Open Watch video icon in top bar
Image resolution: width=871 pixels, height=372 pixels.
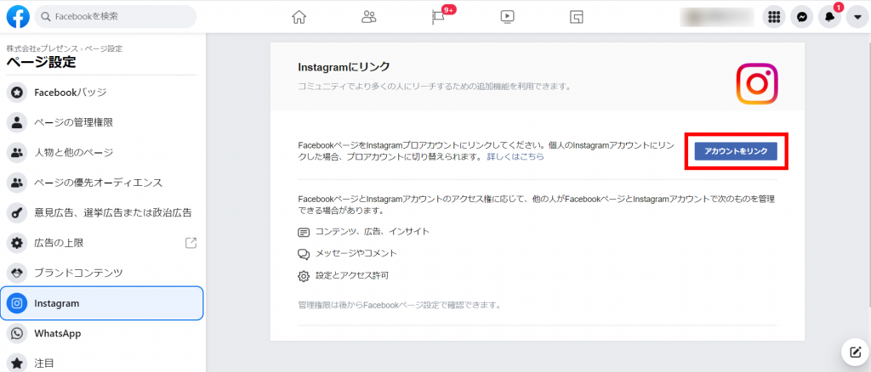(507, 17)
